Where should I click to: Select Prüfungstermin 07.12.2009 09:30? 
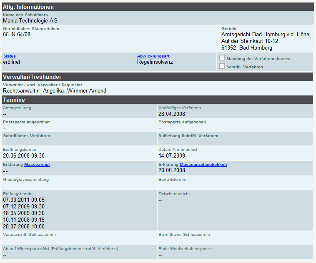[x=24, y=207]
